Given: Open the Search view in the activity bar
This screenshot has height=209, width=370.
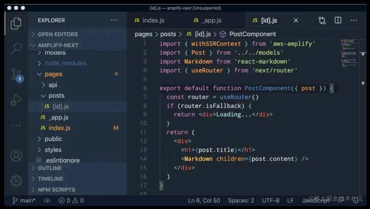Looking at the screenshot, I should (x=16, y=49).
